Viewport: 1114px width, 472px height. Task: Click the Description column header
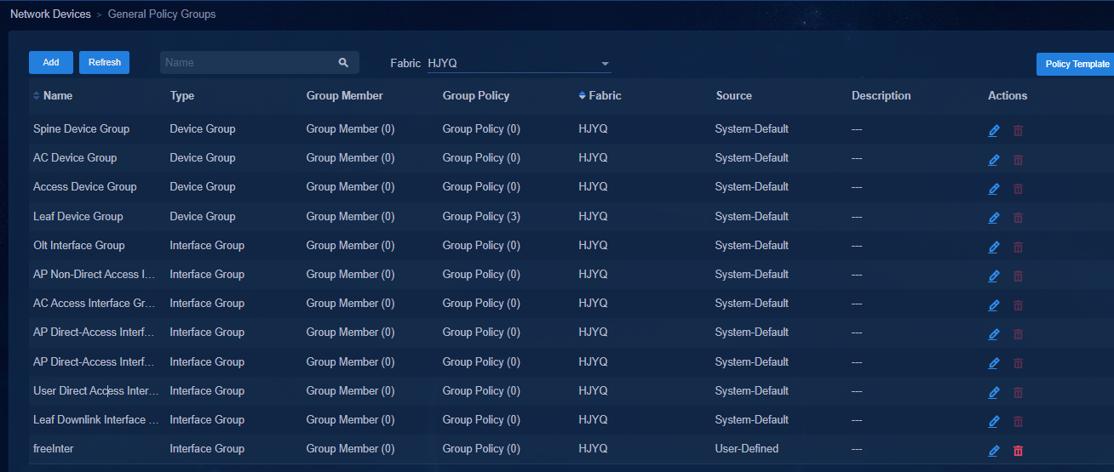point(881,95)
